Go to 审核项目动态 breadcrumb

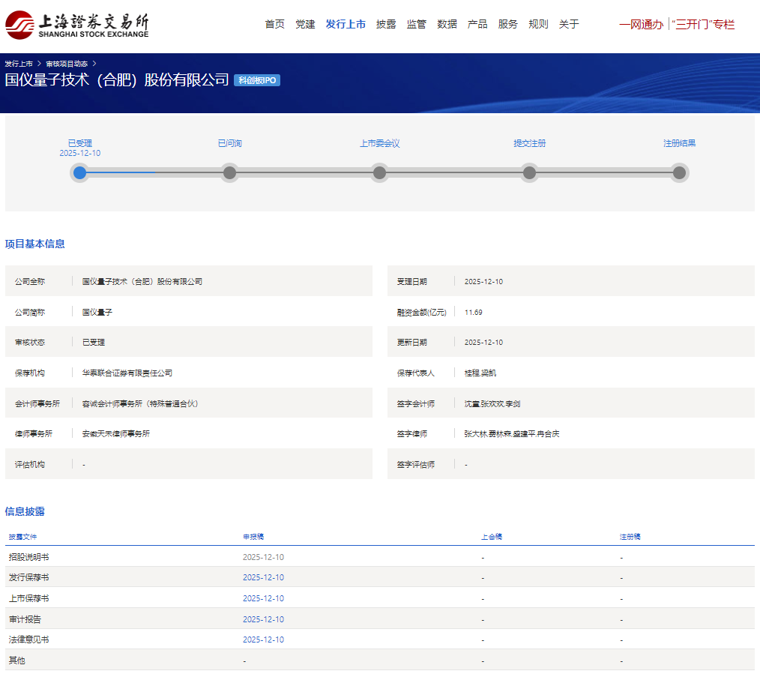[67, 64]
